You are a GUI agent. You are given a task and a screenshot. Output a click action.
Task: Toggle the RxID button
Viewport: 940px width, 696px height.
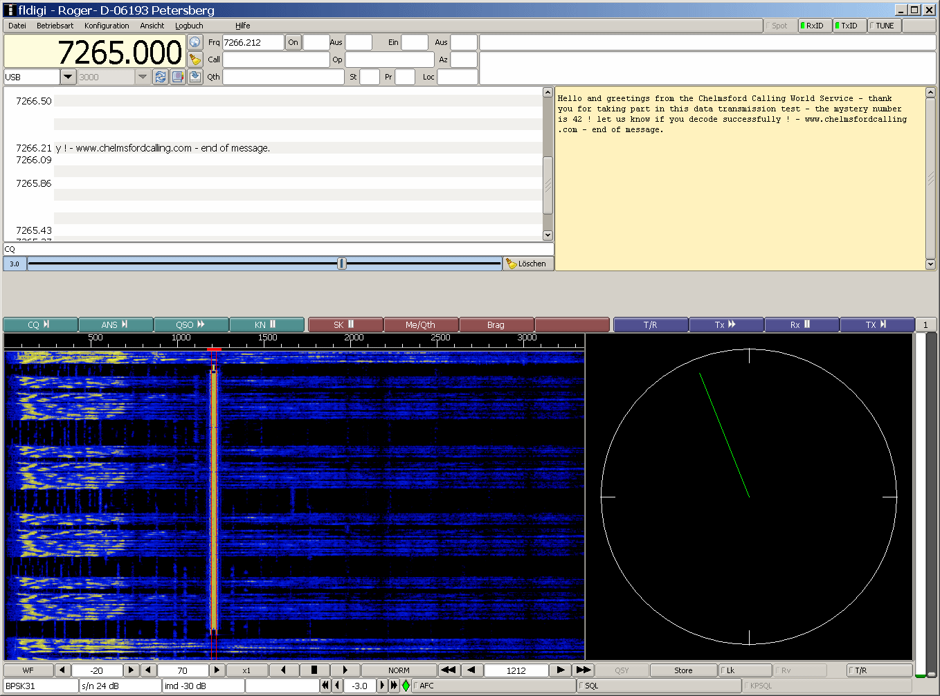tap(814, 26)
